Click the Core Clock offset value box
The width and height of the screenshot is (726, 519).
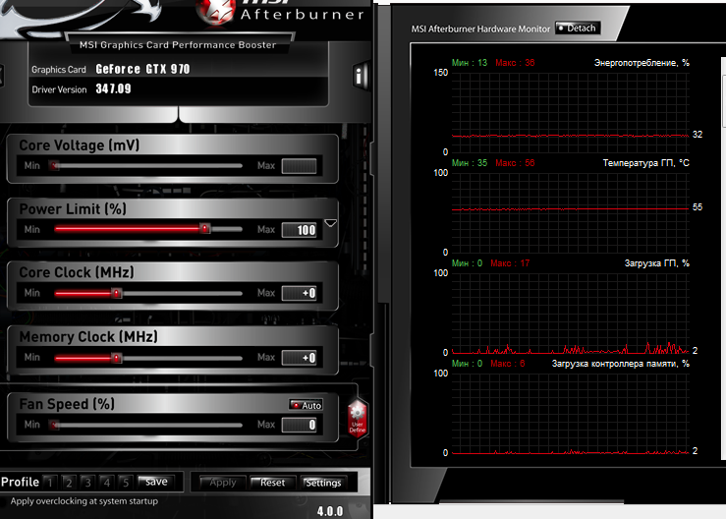tap(300, 293)
